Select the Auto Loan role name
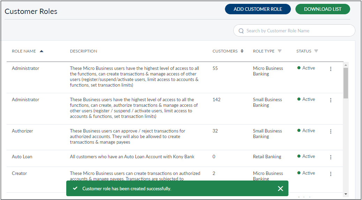This screenshot has height=200, width=362. pos(22,157)
